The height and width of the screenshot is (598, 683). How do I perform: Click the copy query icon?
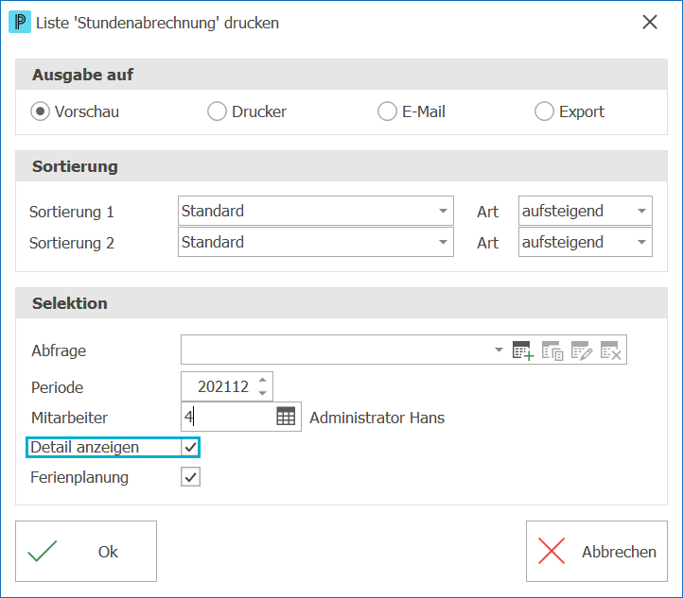[552, 350]
